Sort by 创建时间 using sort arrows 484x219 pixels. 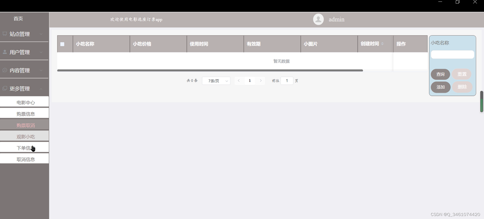(x=382, y=44)
